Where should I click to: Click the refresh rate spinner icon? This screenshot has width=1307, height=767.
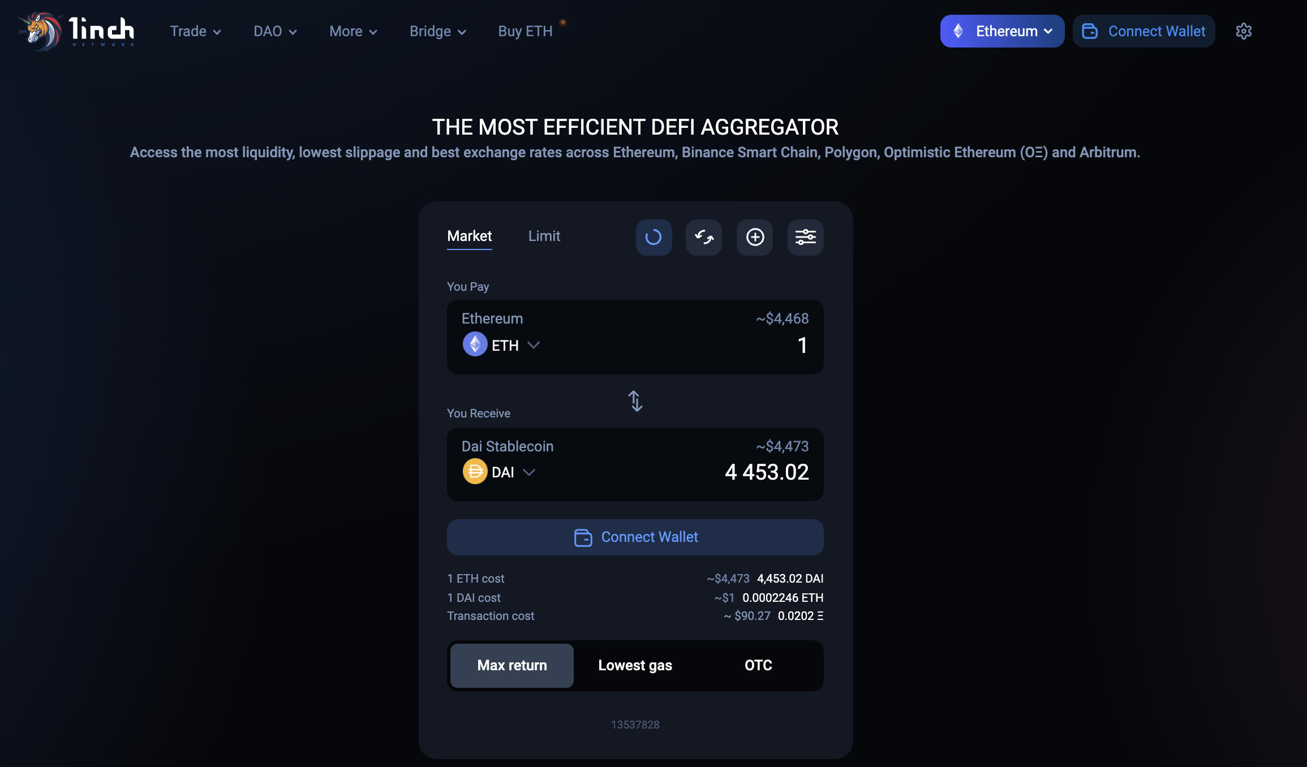653,237
